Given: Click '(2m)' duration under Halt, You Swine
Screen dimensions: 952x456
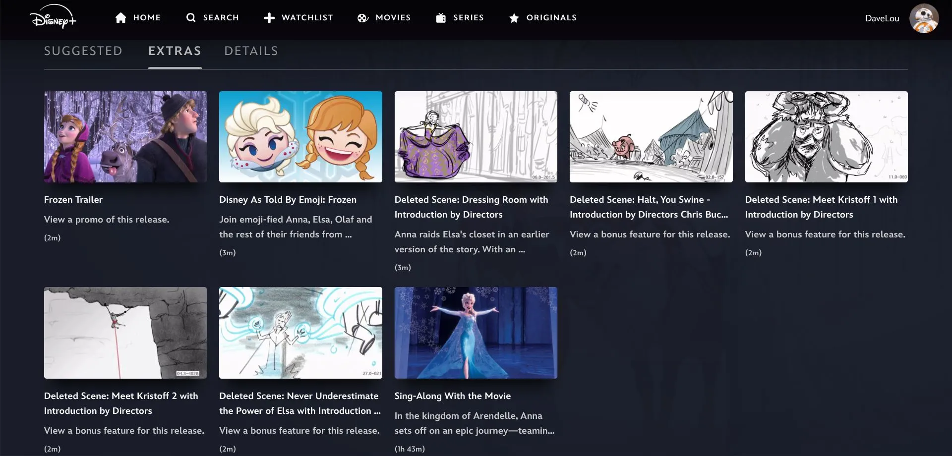Looking at the screenshot, I should point(578,253).
